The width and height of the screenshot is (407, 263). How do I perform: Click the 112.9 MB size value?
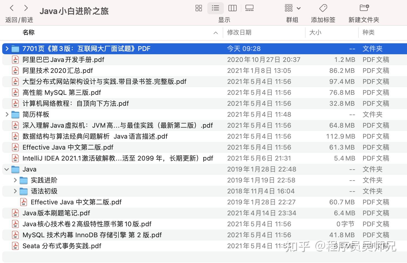[340, 136]
